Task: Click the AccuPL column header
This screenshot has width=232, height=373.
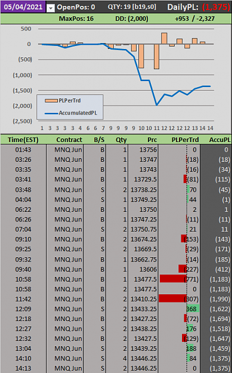Action: click(220, 140)
